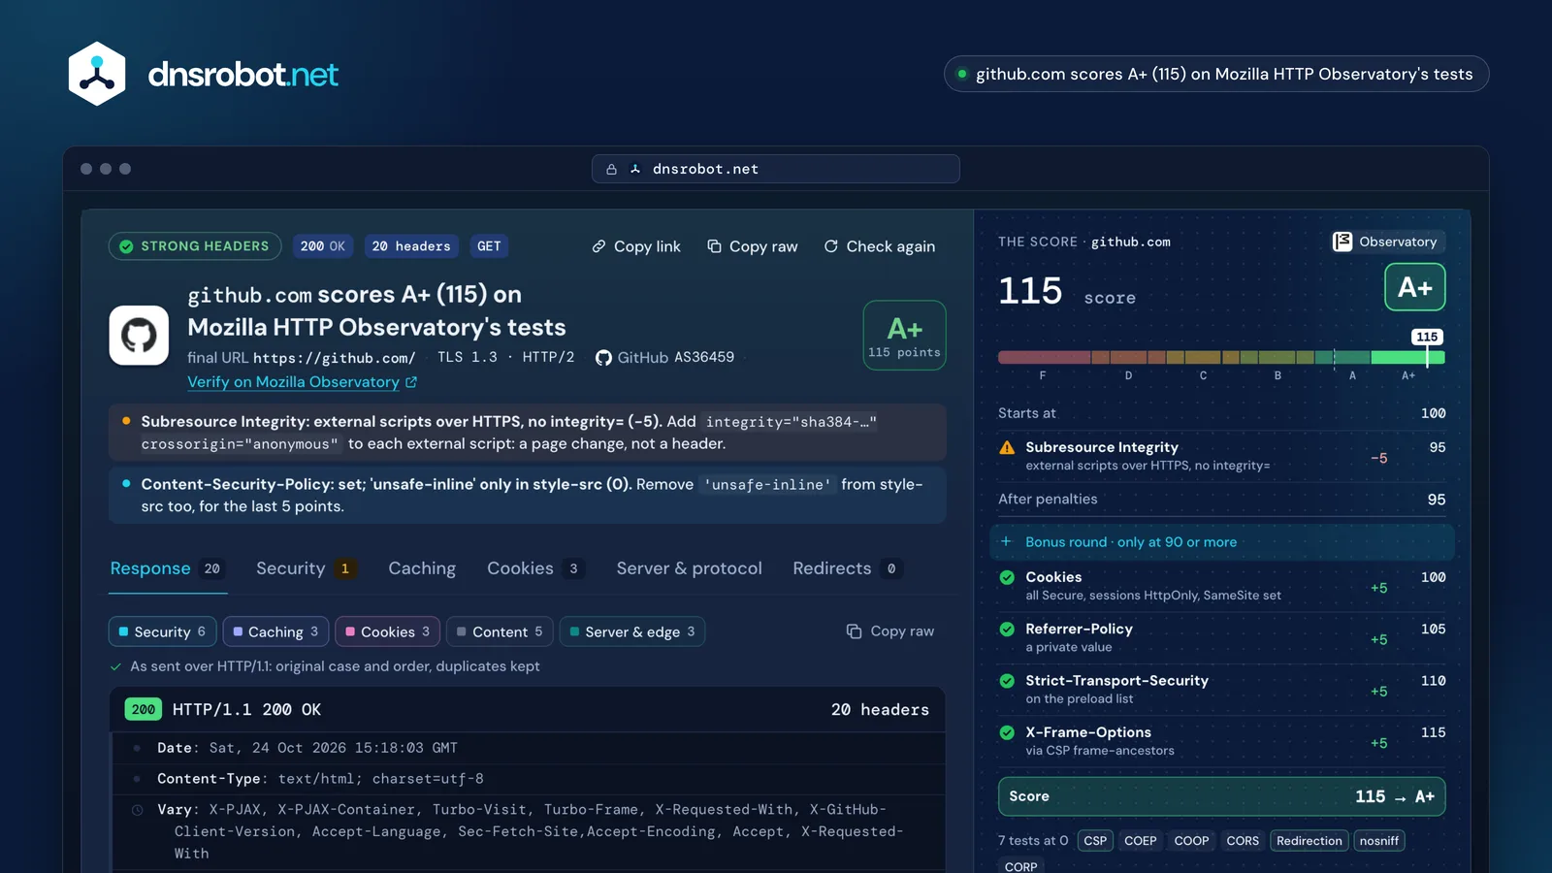Toggle the Caching 3 filter chip

(276, 631)
